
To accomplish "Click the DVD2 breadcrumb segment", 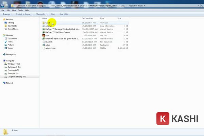I will coord(123,6).
